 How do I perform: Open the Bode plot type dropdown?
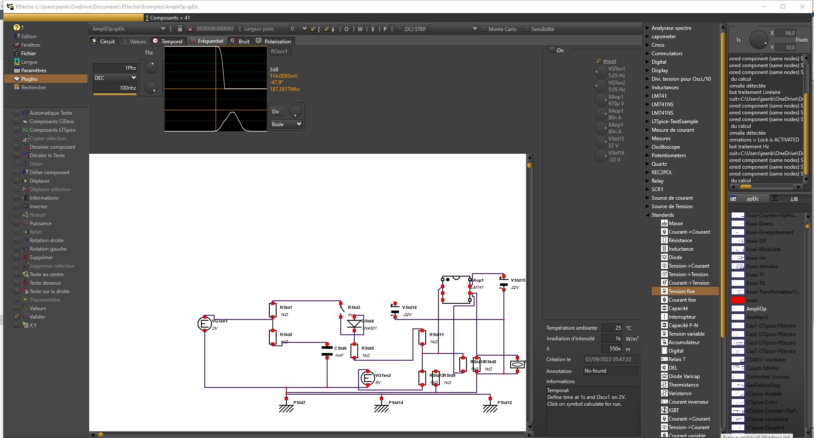click(x=286, y=124)
